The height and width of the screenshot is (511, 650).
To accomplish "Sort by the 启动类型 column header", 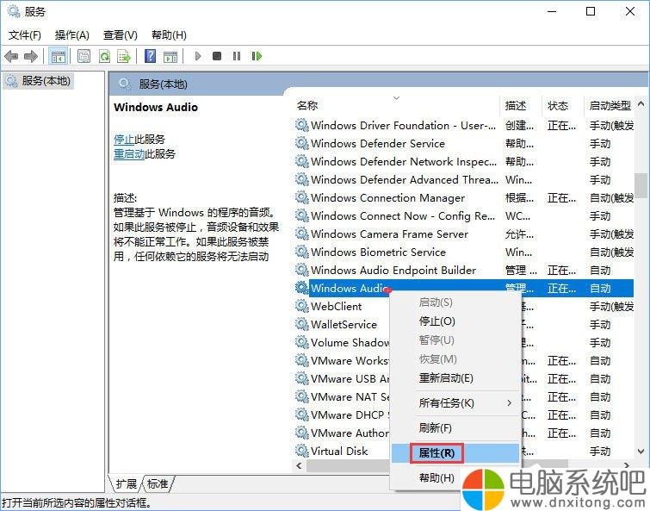I will [610, 105].
